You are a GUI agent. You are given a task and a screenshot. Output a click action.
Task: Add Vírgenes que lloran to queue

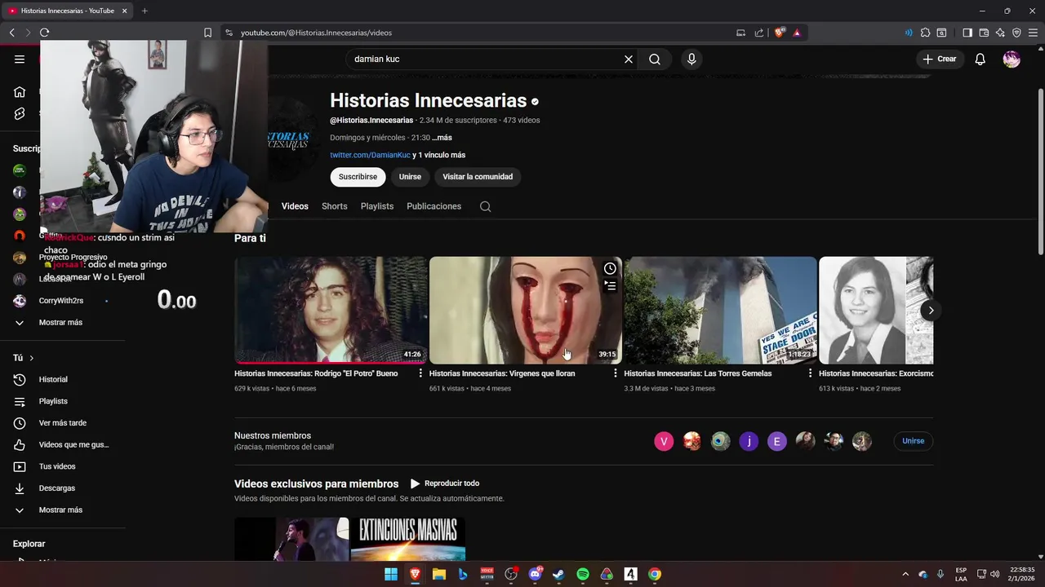[x=610, y=286]
